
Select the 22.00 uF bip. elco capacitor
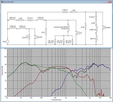[x=72, y=42]
